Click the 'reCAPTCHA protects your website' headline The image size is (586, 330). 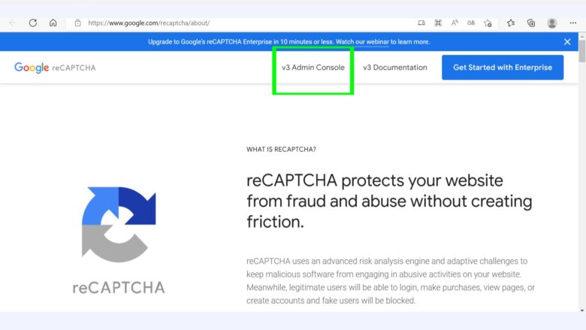(x=389, y=201)
